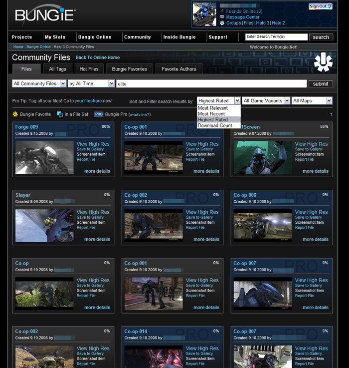Open the Bungie Favorites tab
Viewport: 349px width, 368px height.
click(129, 69)
